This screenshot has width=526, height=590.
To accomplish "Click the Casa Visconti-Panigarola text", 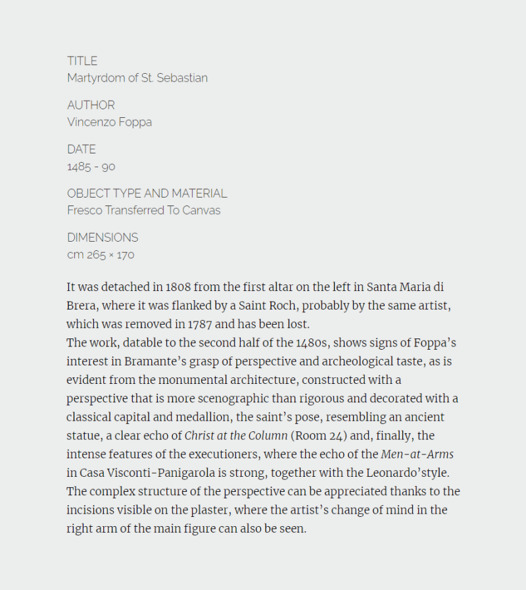I will 147,473.
